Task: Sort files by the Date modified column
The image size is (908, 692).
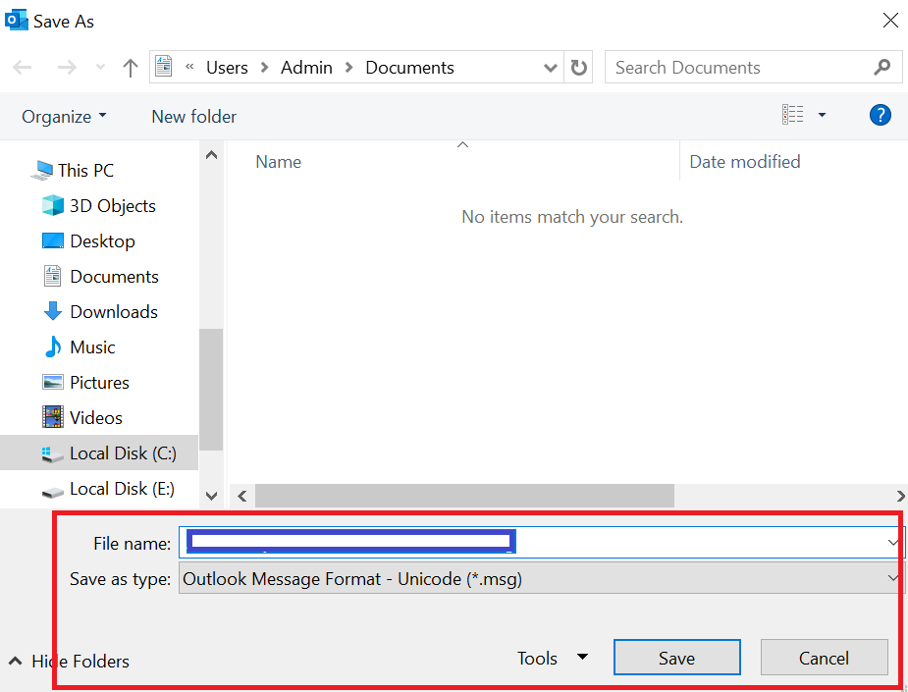Action: pos(744,161)
